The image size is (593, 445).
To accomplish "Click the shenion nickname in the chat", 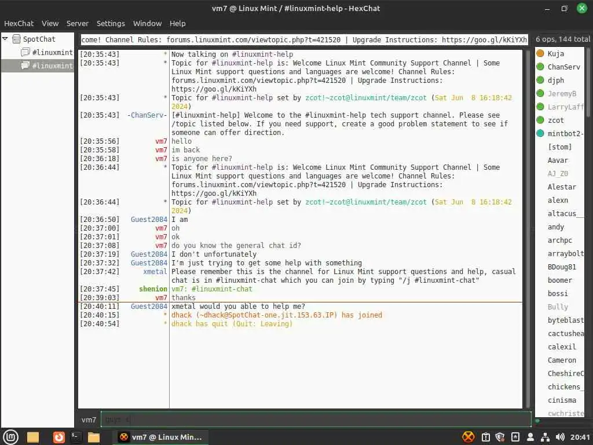I will 153,289.
